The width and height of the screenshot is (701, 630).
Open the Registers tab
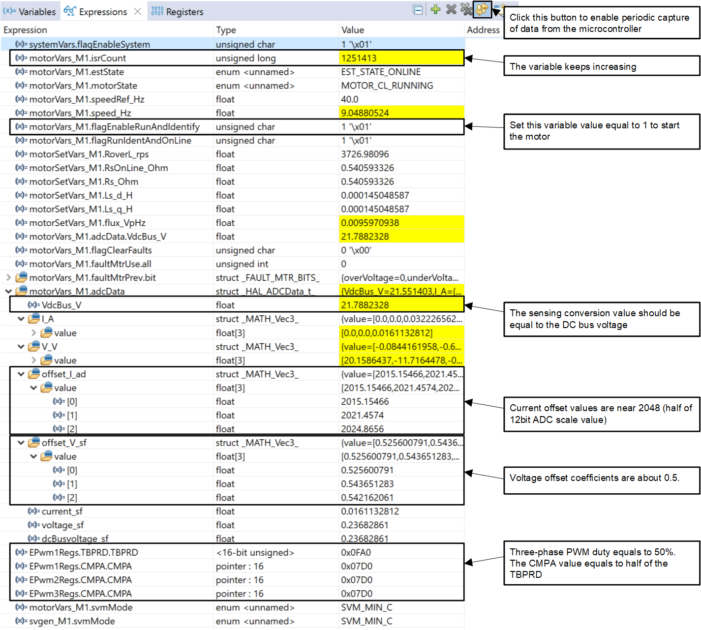(x=177, y=11)
